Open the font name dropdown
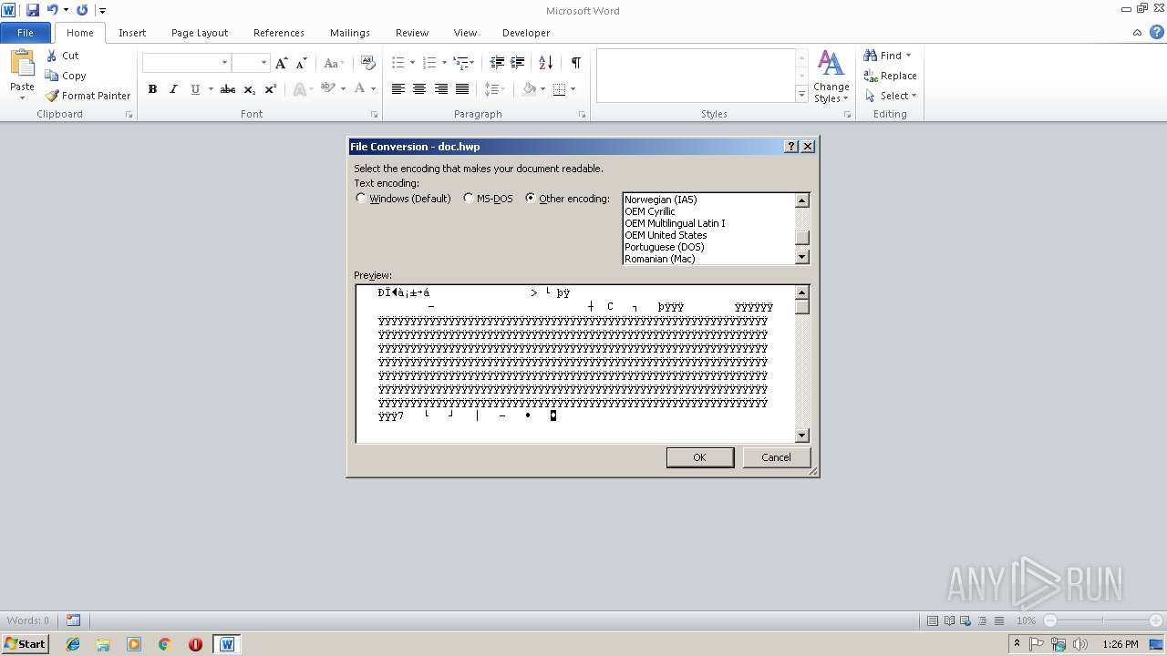 tap(224, 63)
